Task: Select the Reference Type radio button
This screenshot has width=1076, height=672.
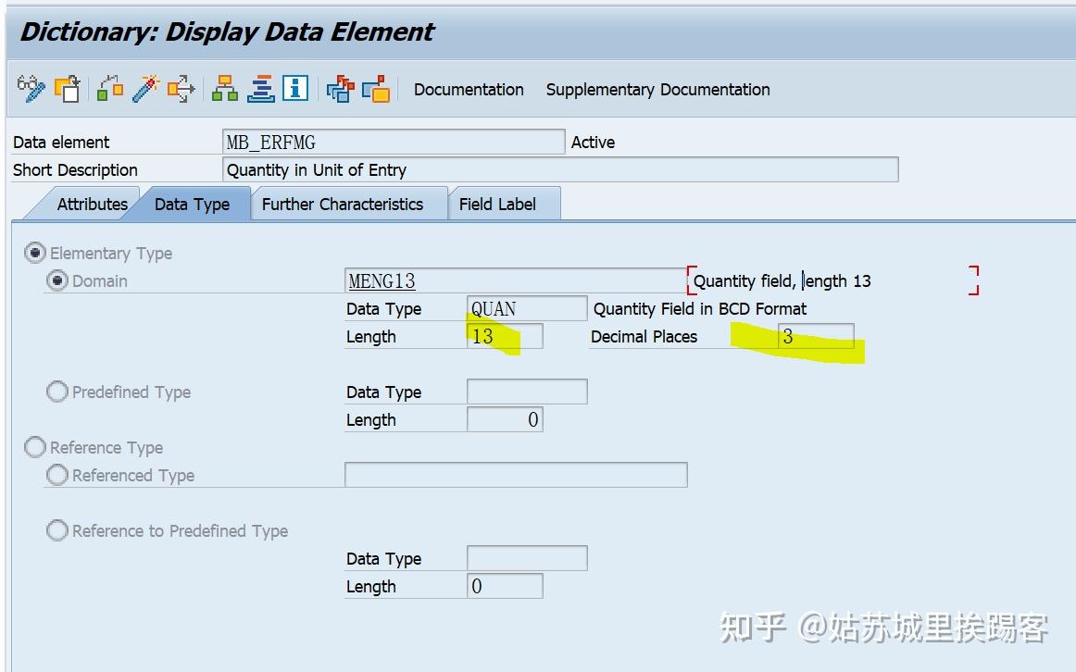Action: (35, 447)
